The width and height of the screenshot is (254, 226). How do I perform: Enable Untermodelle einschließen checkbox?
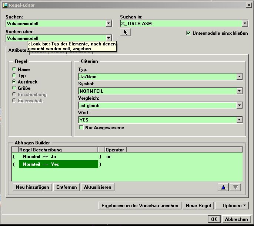189,33
